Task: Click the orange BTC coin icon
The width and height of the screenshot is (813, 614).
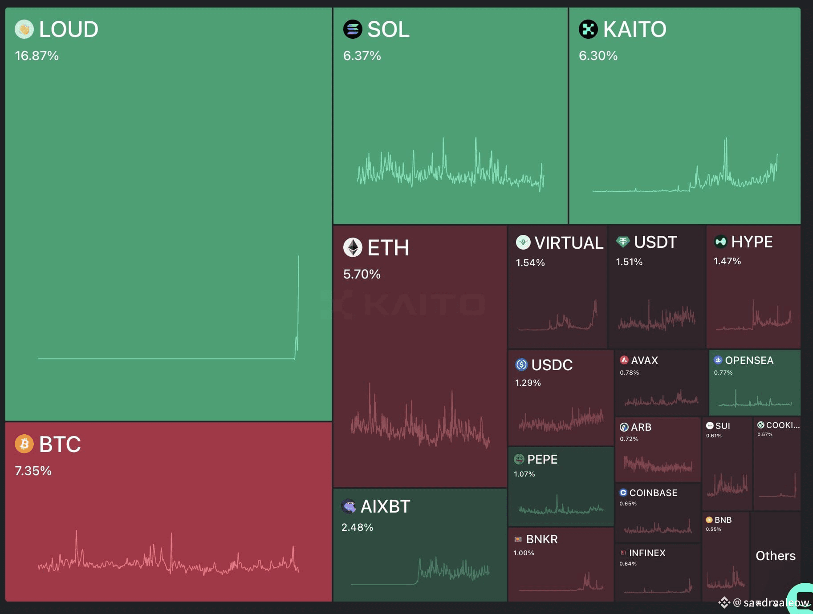Action: tap(24, 444)
